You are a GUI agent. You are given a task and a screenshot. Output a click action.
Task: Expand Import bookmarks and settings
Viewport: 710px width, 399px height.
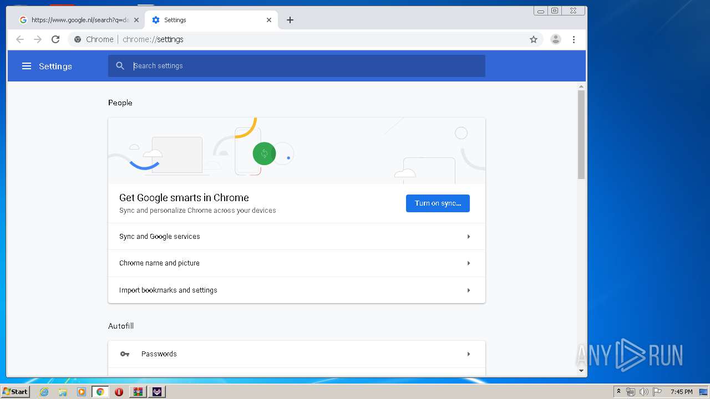(297, 290)
